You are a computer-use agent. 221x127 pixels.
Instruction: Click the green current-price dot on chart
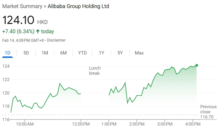pos(197,65)
